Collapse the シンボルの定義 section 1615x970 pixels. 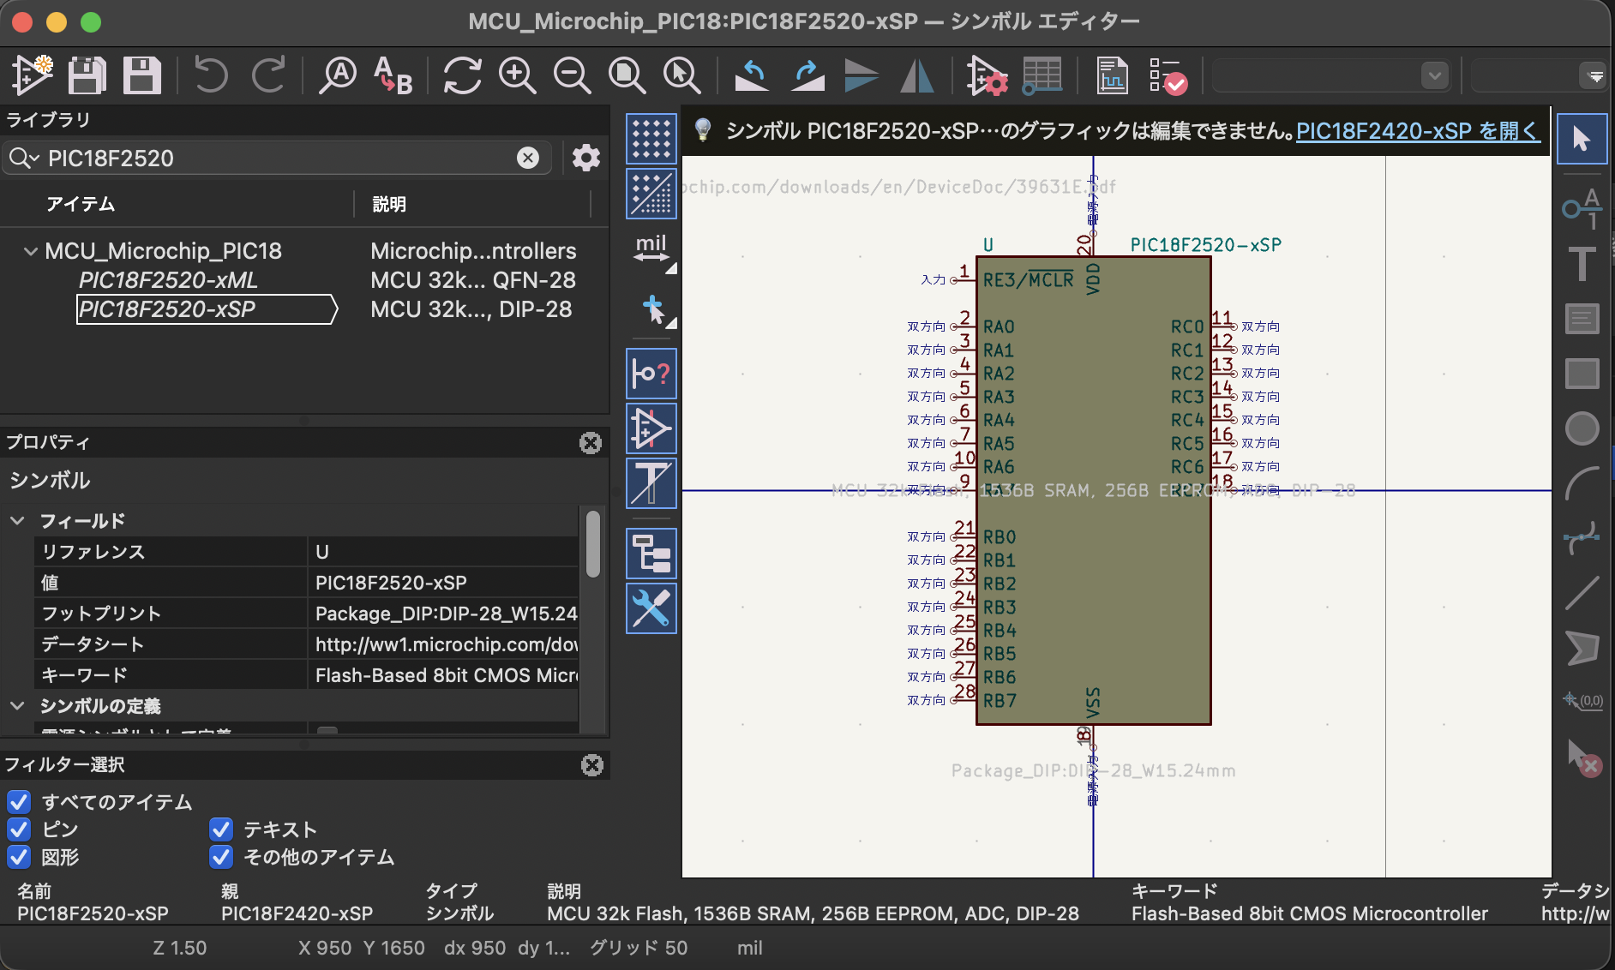pos(17,706)
